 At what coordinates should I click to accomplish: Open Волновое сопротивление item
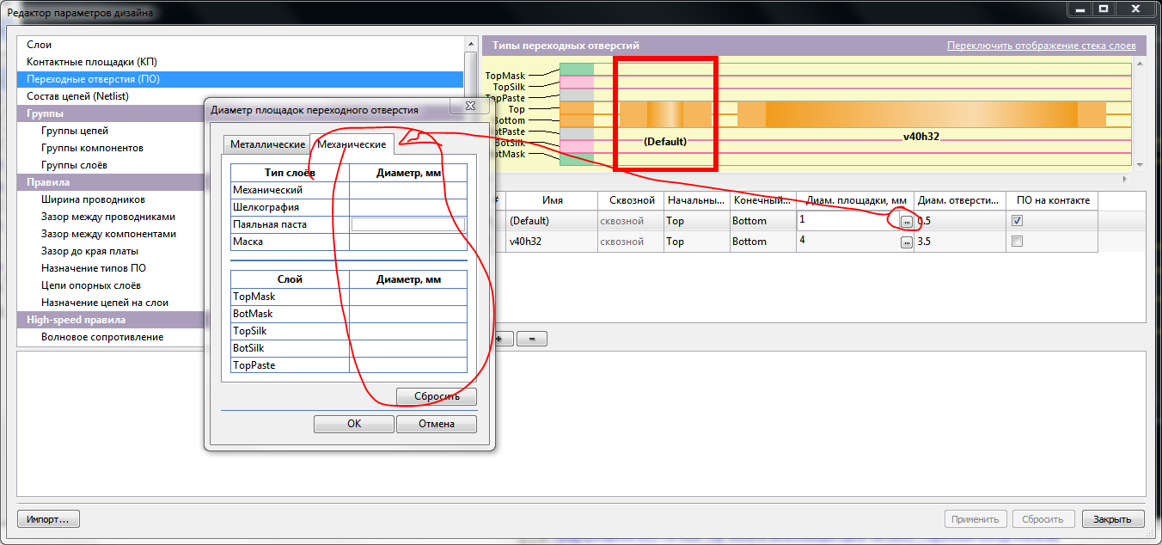click(102, 337)
